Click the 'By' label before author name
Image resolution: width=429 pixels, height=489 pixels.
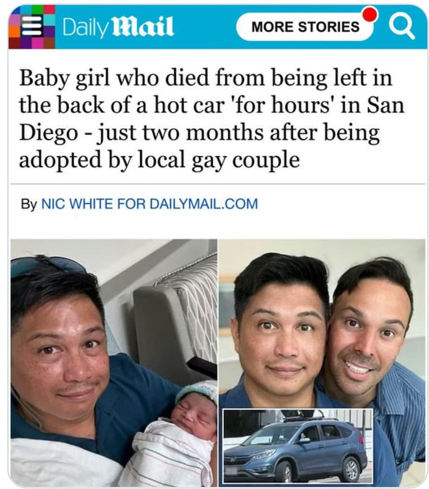[x=29, y=204]
